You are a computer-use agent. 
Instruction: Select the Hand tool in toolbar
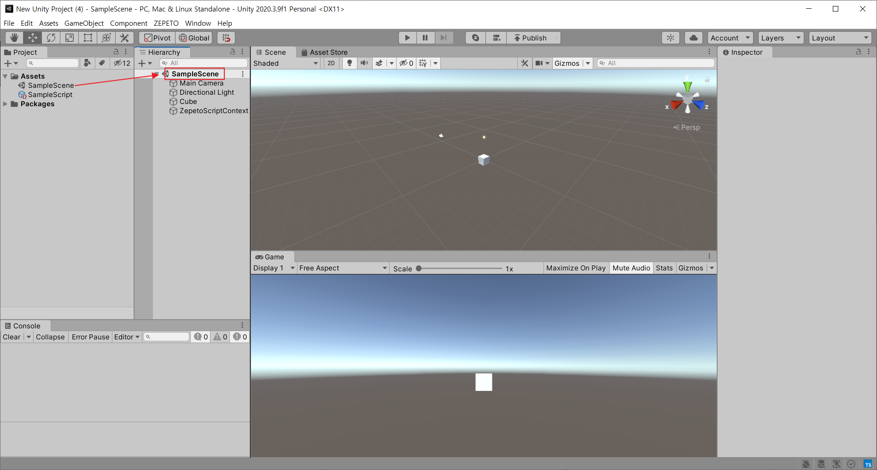(x=14, y=38)
